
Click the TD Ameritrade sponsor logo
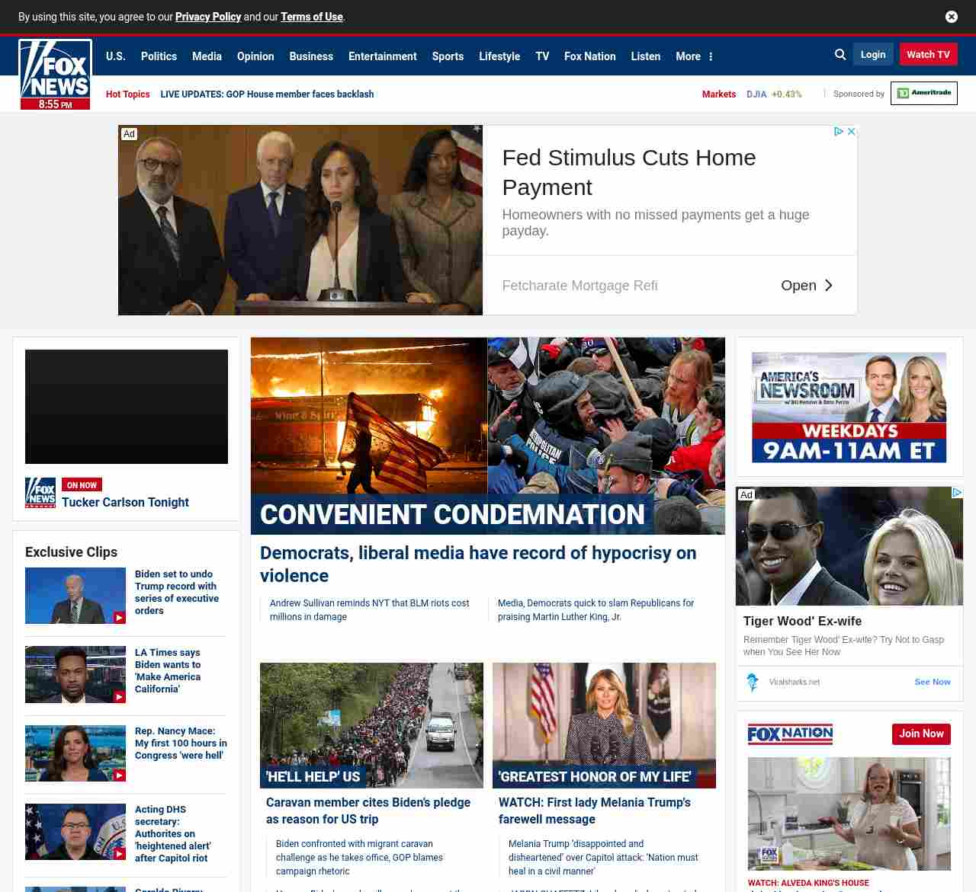pos(923,94)
